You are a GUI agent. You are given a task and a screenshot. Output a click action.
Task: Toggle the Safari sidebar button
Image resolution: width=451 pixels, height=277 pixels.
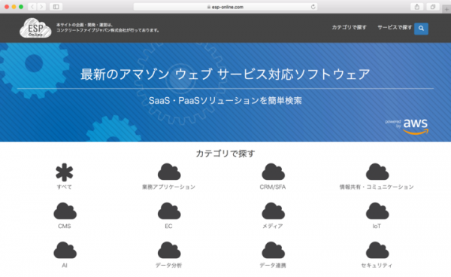click(56, 7)
